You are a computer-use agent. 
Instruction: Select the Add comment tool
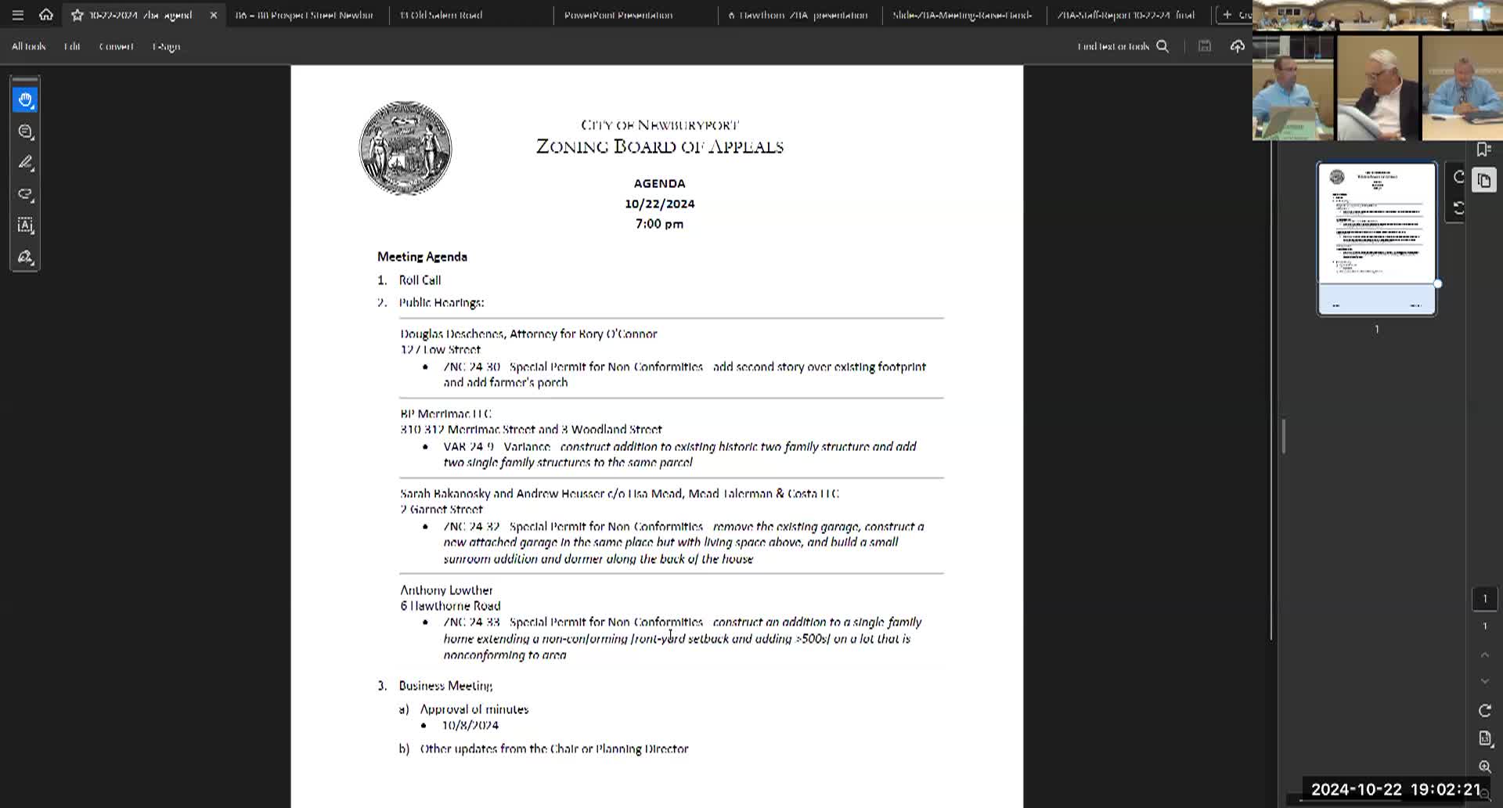(25, 132)
